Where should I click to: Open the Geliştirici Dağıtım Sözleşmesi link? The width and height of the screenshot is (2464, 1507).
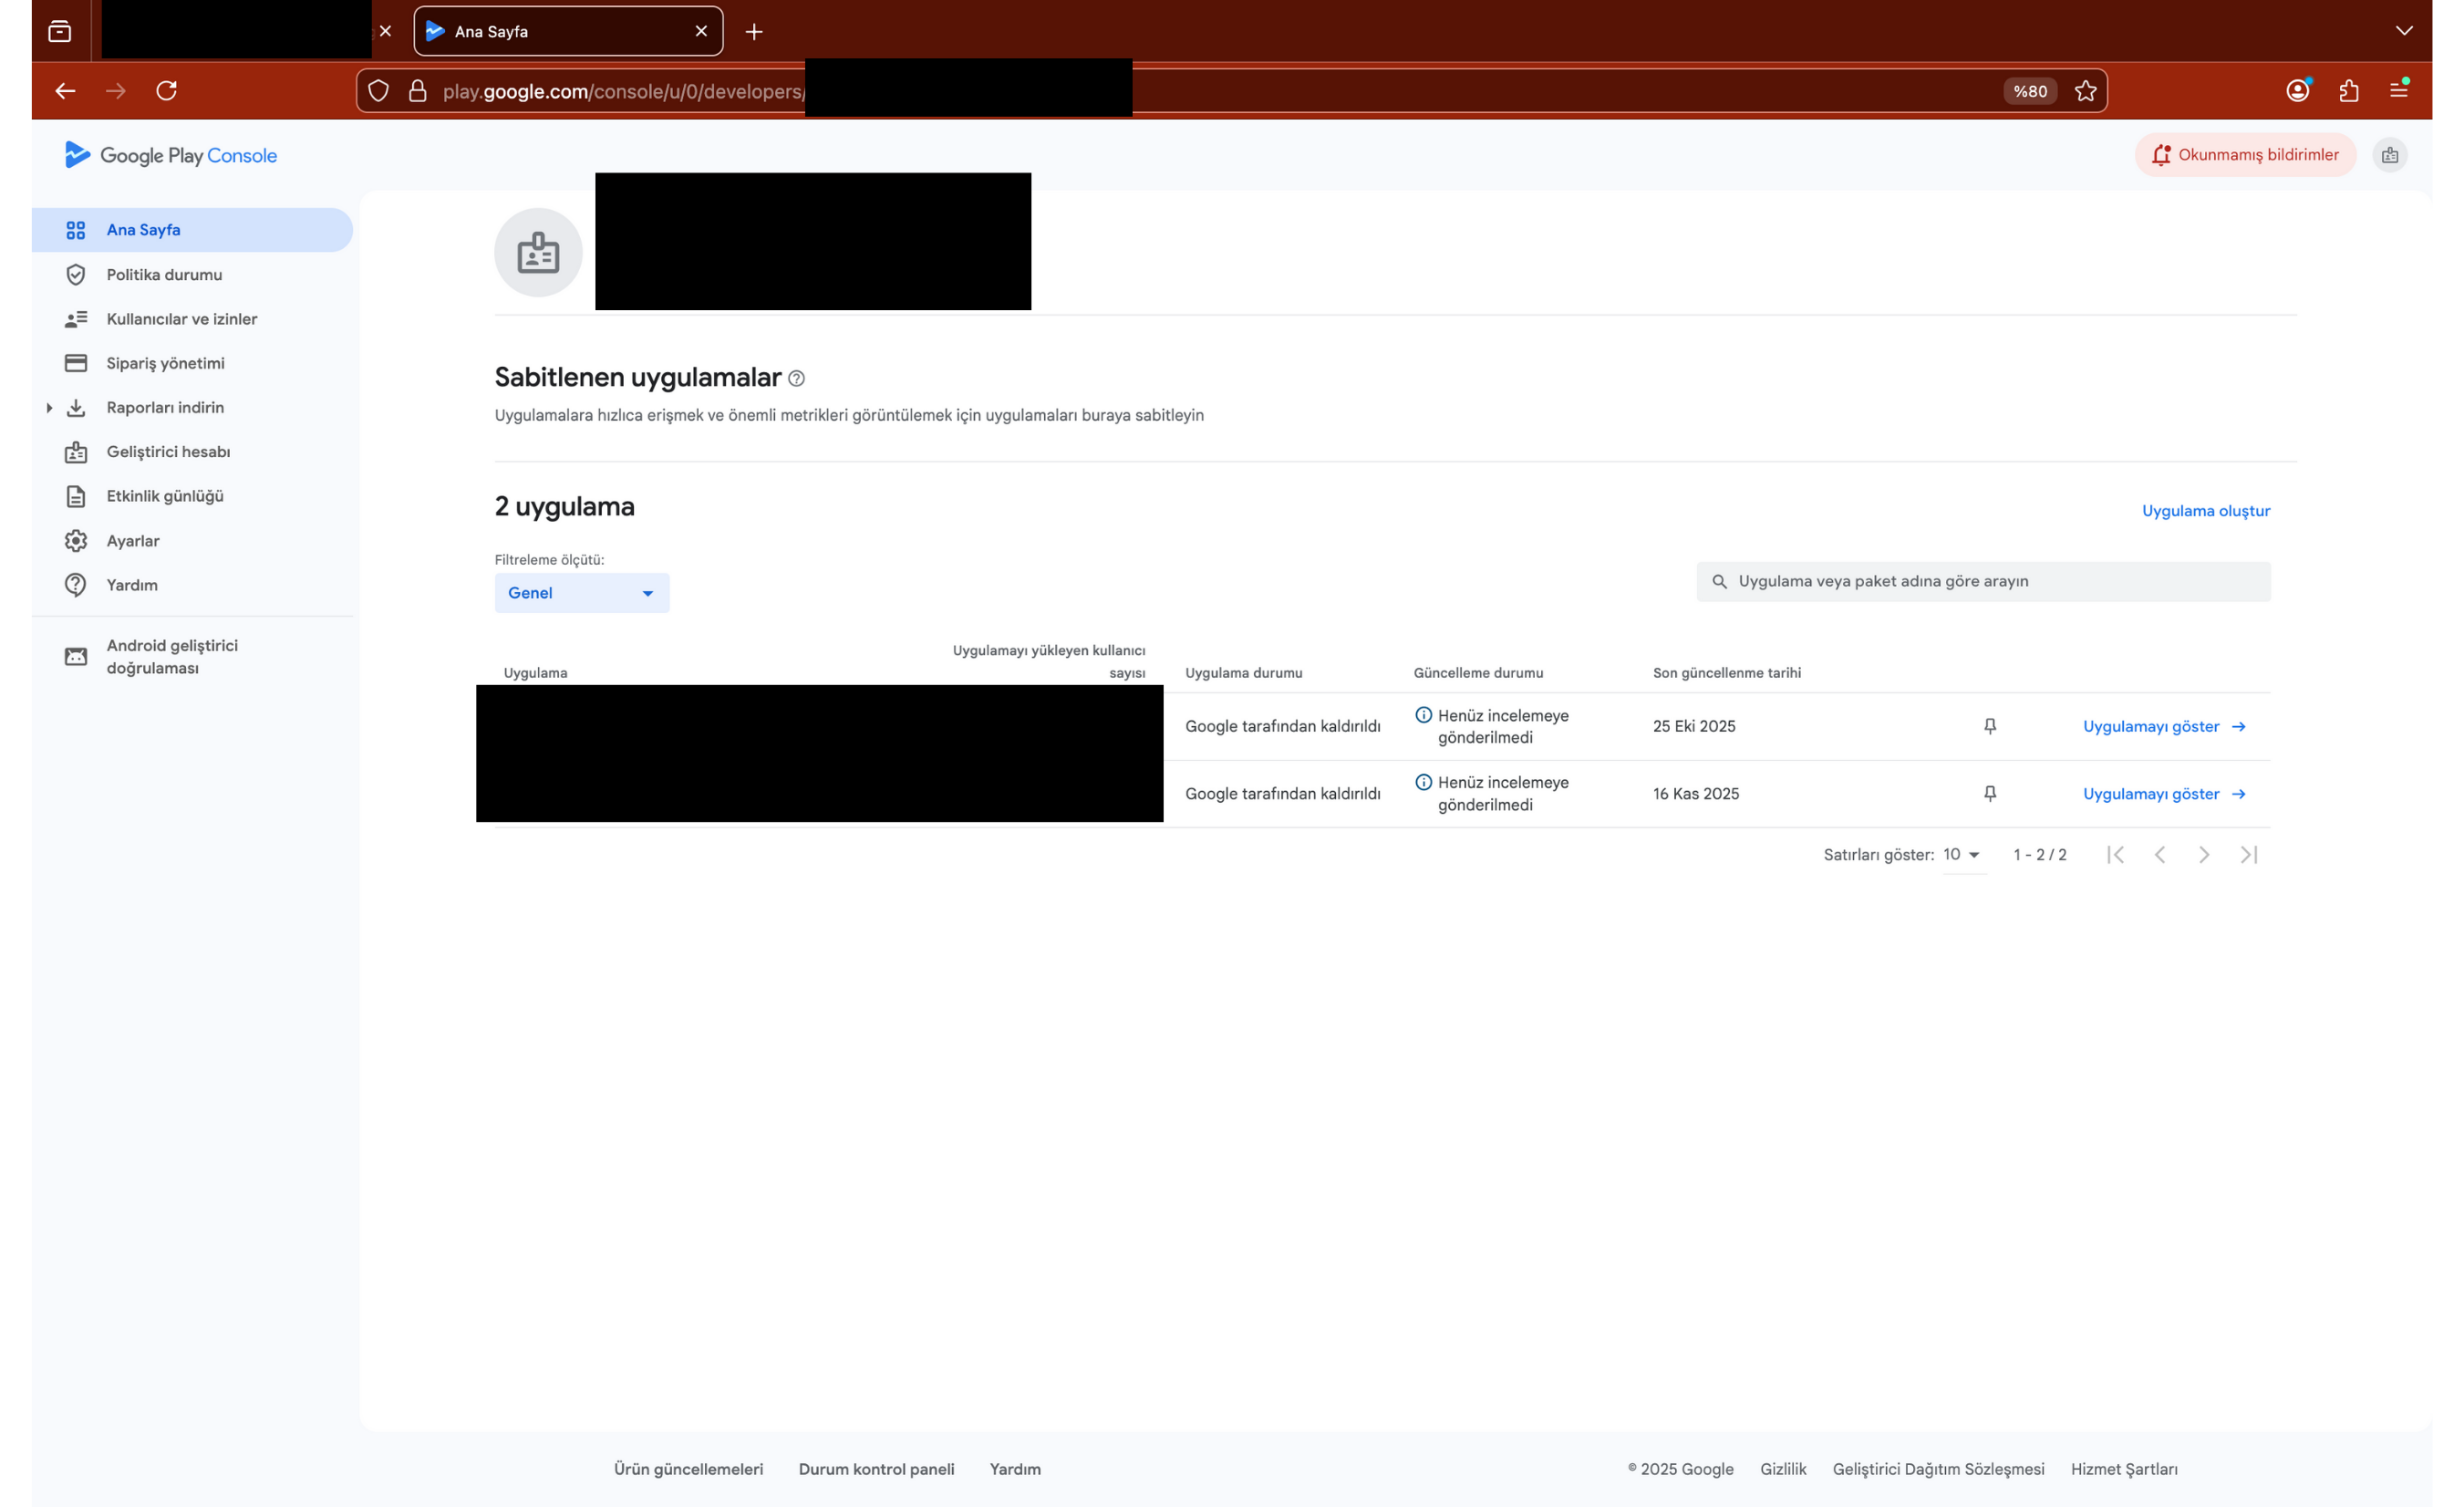[1938, 1469]
